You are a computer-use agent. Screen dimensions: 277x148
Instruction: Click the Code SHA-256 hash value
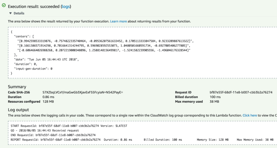(82, 93)
